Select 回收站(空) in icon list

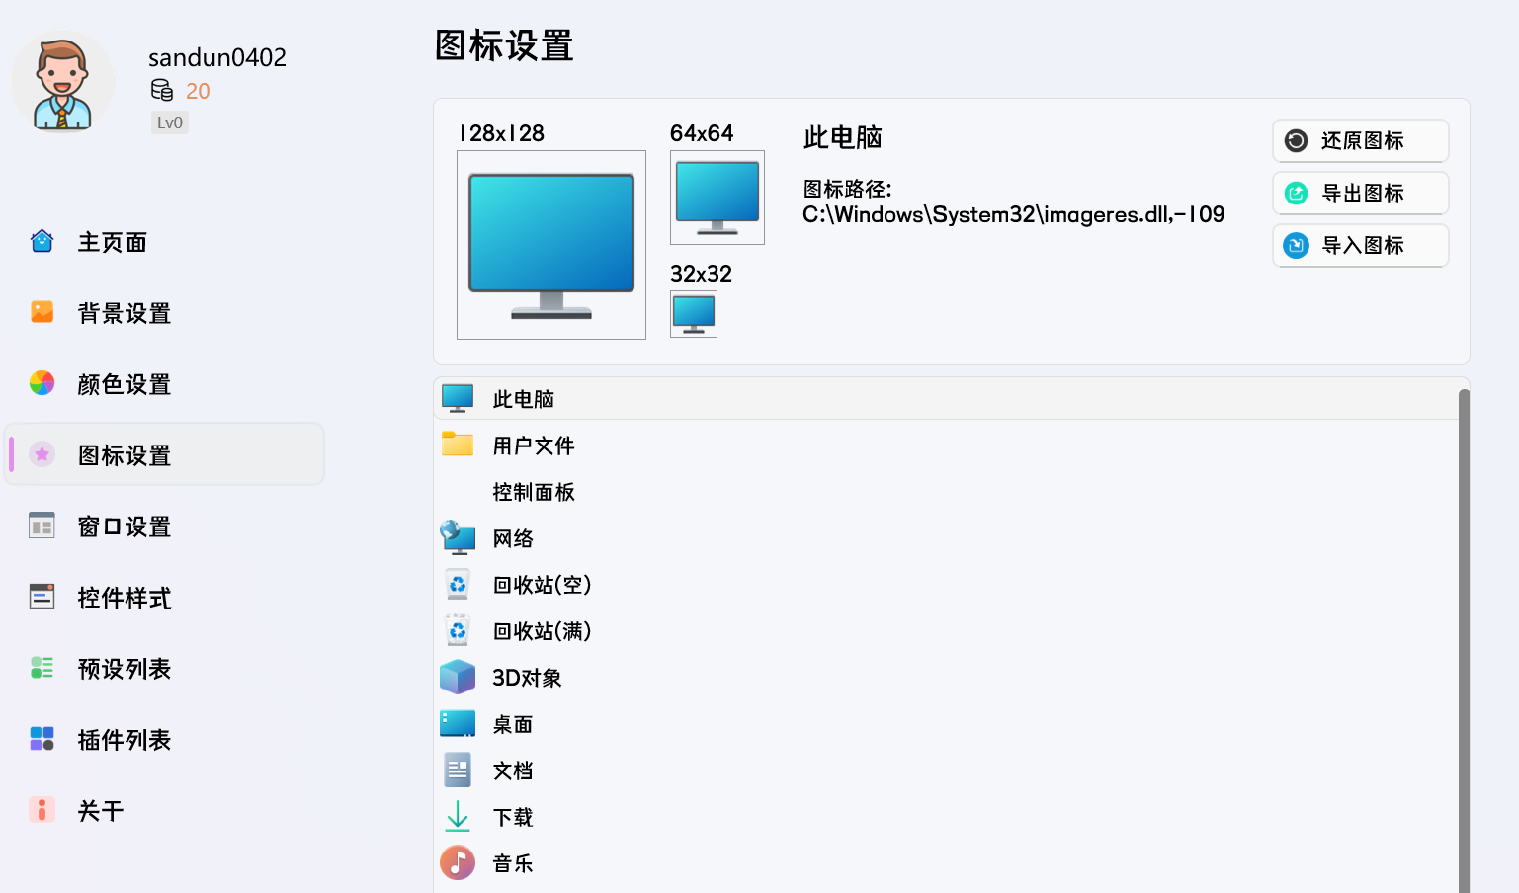pos(946,584)
